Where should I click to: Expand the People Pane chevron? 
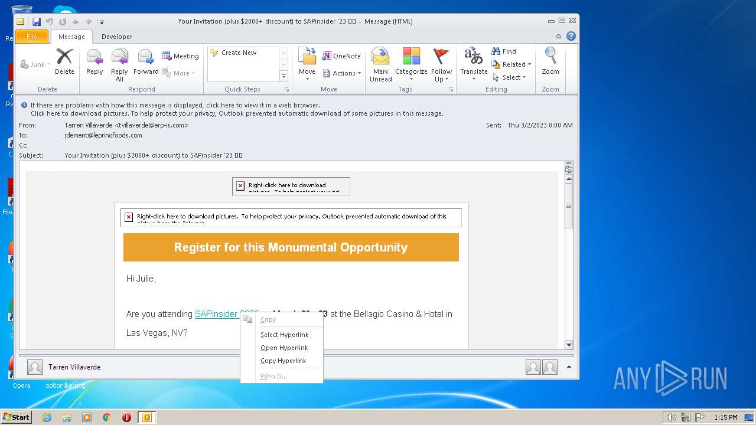tap(569, 367)
